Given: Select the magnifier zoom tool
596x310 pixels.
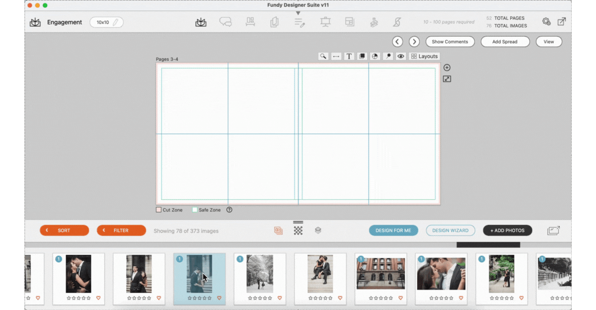Looking at the screenshot, I should point(323,57).
